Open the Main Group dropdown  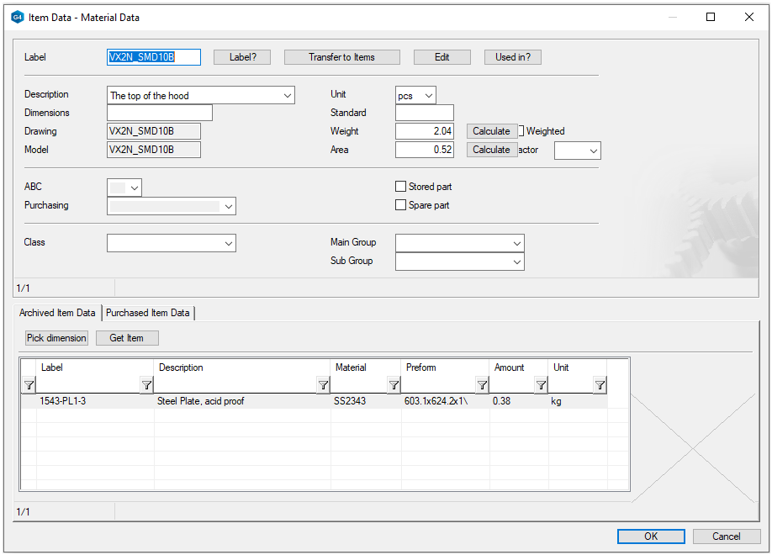(x=517, y=243)
